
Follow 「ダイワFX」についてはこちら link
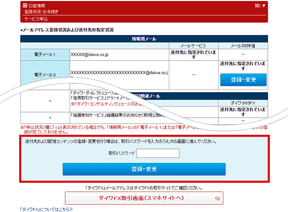[x=46, y=209]
